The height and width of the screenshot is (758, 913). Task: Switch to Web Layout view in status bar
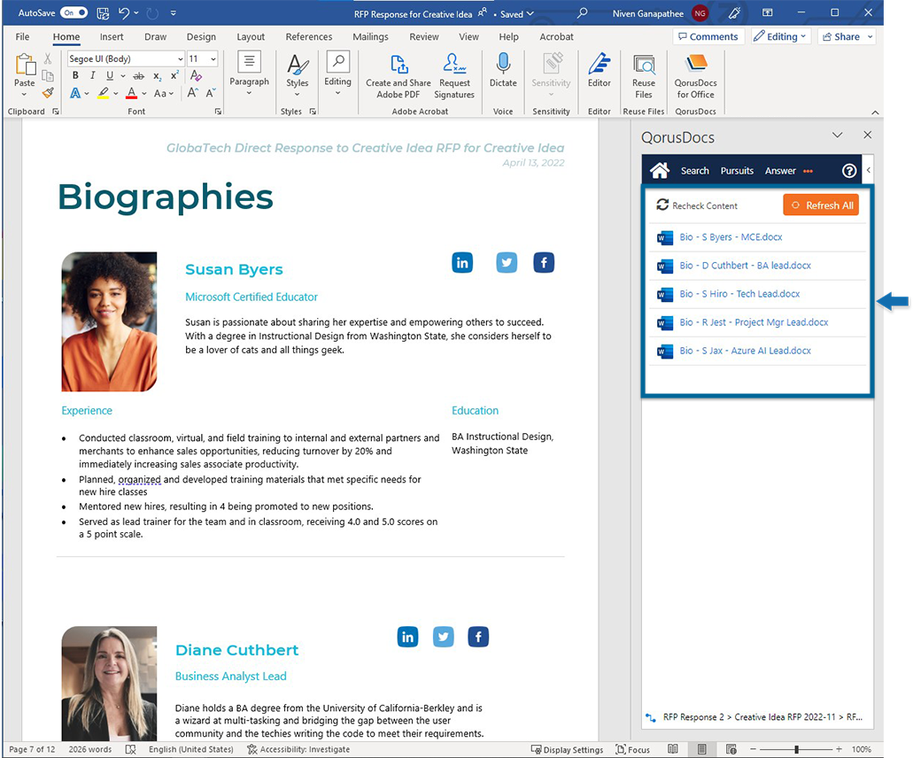[731, 749]
